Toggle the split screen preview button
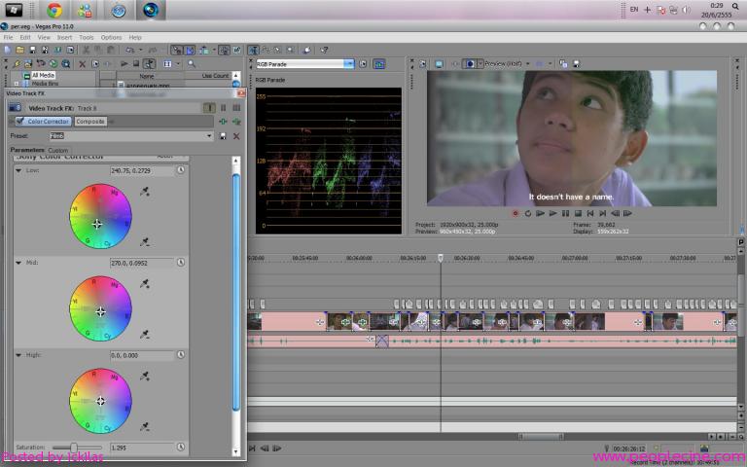The height and width of the screenshot is (467, 747). 470,63
